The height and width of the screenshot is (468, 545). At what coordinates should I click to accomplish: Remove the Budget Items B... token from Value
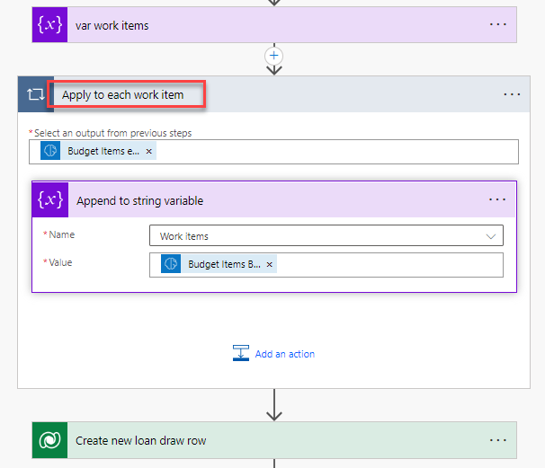click(270, 265)
